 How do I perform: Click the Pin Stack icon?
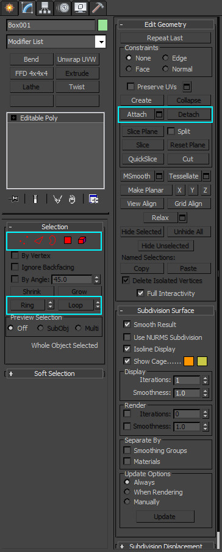click(x=14, y=199)
